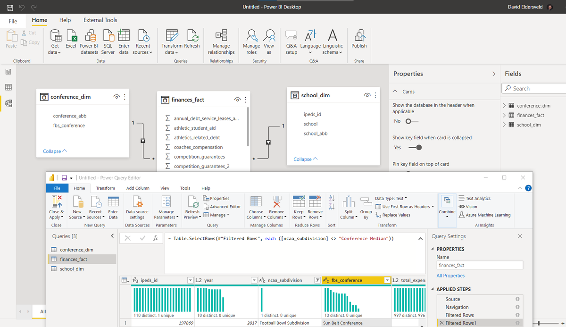The width and height of the screenshot is (566, 327).
Task: Click Use First Row as Headers
Action: tap(405, 207)
